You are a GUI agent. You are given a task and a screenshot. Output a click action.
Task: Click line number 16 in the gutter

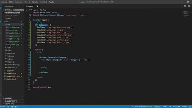click(29, 50)
